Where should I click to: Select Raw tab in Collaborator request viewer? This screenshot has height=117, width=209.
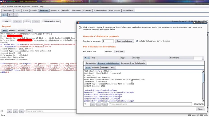point(88,68)
